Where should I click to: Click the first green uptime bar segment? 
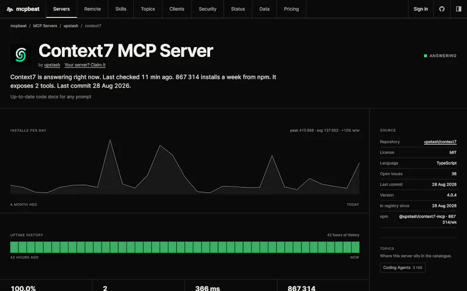click(x=14, y=247)
